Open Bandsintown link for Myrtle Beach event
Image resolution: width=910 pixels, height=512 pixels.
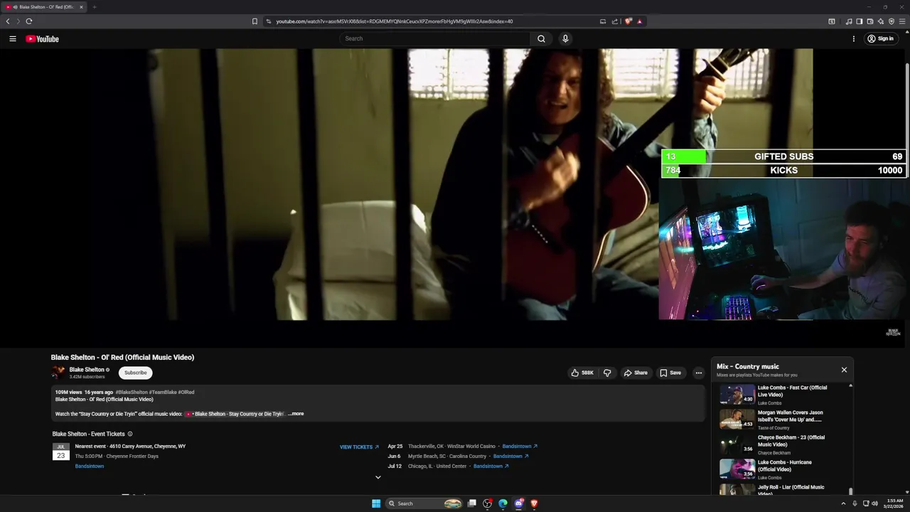pyautogui.click(x=510, y=457)
